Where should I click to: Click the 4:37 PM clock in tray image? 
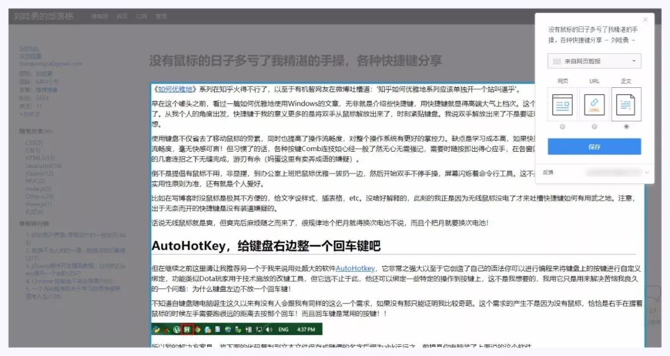point(306,329)
